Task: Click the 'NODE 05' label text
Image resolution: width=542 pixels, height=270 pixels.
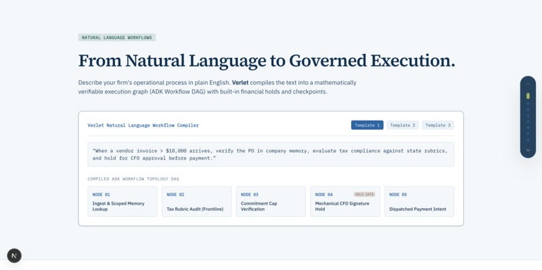Action: coord(398,195)
